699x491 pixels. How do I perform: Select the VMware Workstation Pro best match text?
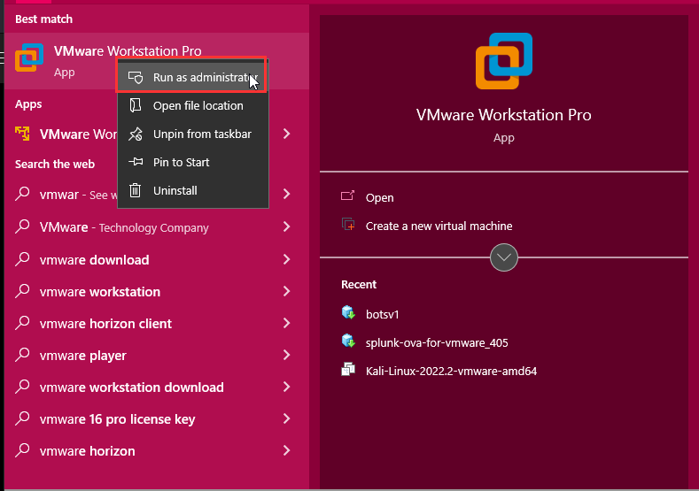[x=128, y=51]
